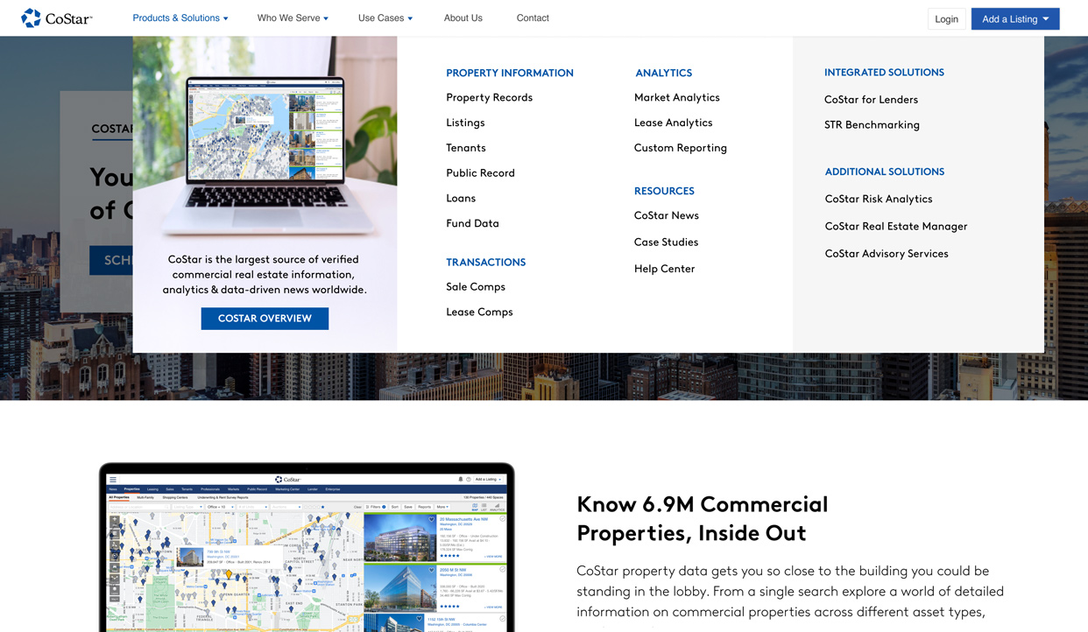View CoStar Advisory Services

click(886, 253)
